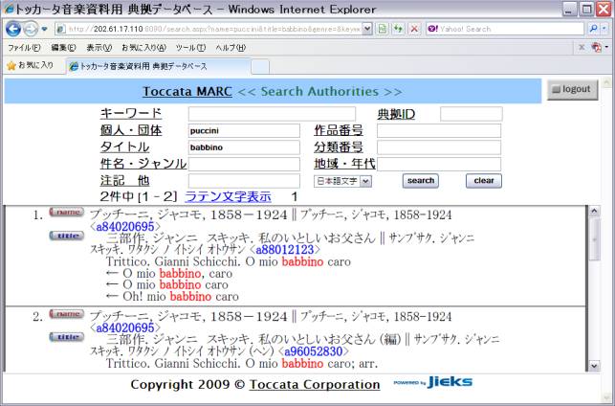Click the results list scroll down arrow

tap(594, 366)
